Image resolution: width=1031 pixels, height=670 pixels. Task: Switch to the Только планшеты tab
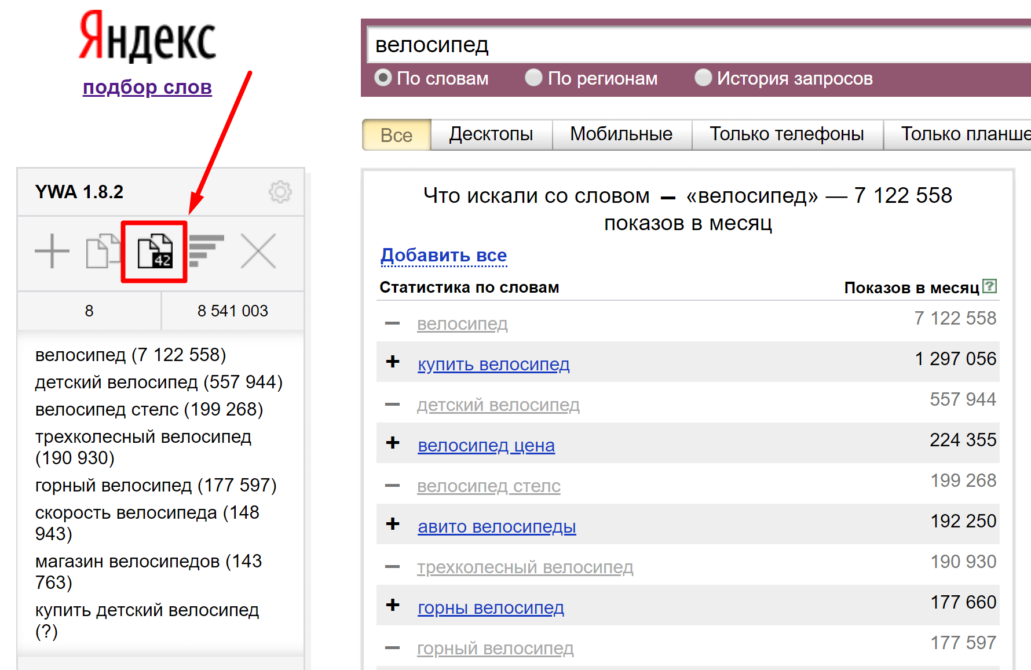[x=957, y=134]
